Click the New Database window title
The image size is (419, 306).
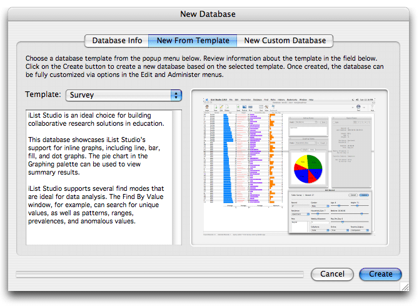pos(208,14)
